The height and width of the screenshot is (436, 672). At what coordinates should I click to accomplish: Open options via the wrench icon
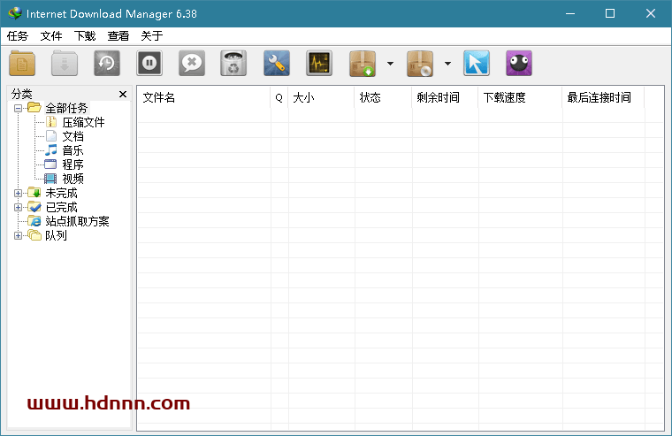277,64
